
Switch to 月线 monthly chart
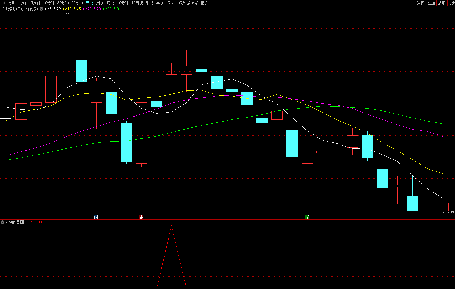click(111, 3)
